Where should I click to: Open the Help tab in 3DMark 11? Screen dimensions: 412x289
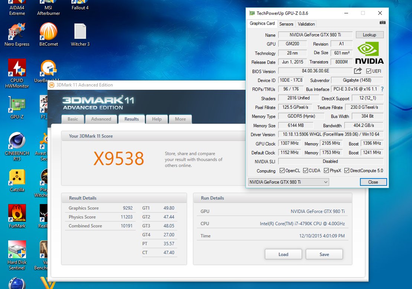coord(157,119)
